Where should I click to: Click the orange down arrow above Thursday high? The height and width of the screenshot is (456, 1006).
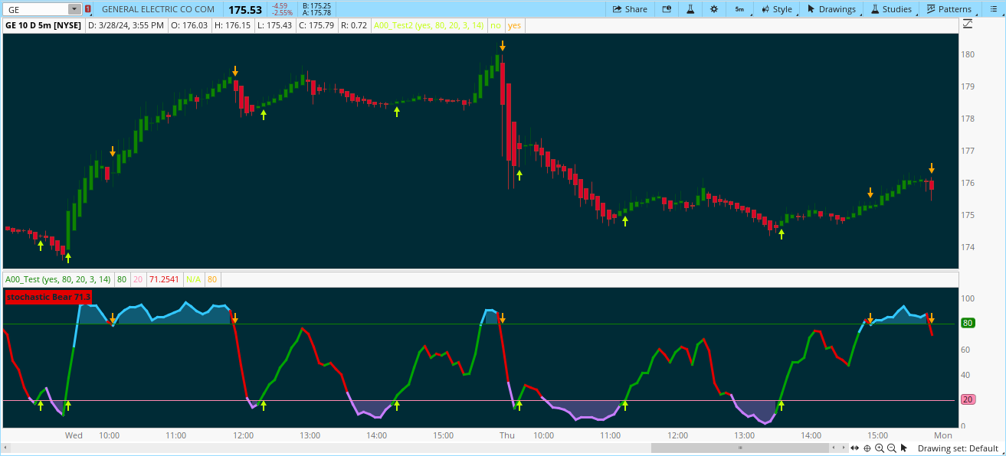coord(503,46)
